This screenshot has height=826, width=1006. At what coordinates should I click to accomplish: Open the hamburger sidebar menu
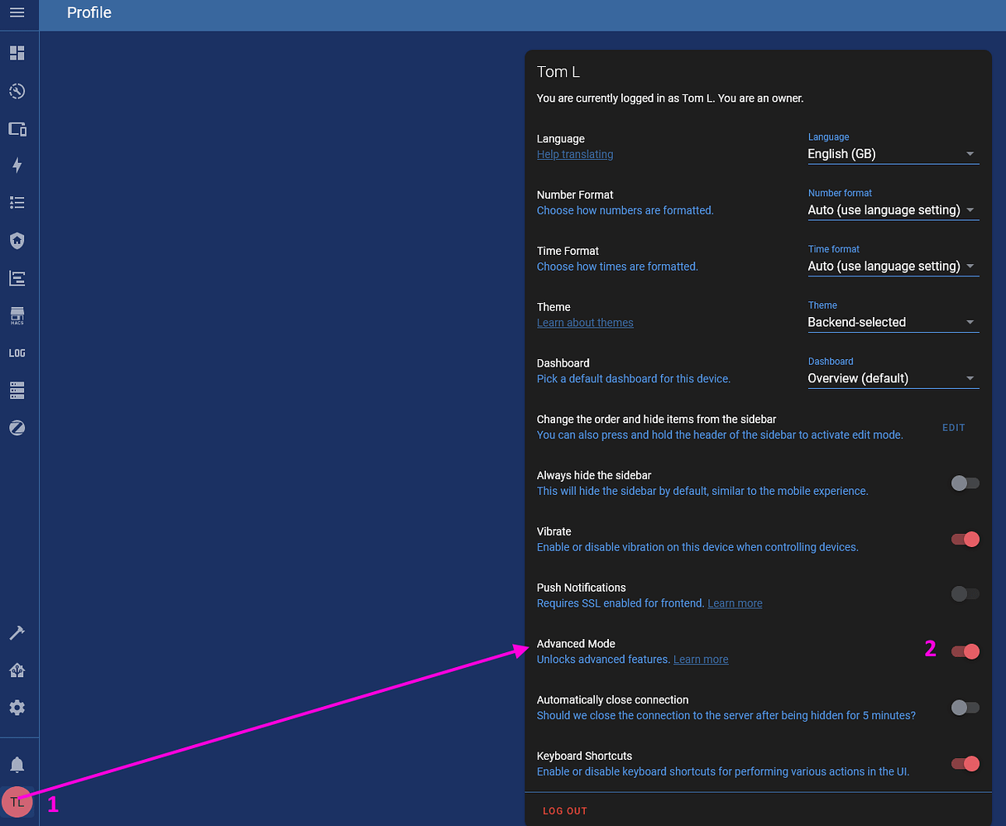pyautogui.click(x=17, y=13)
